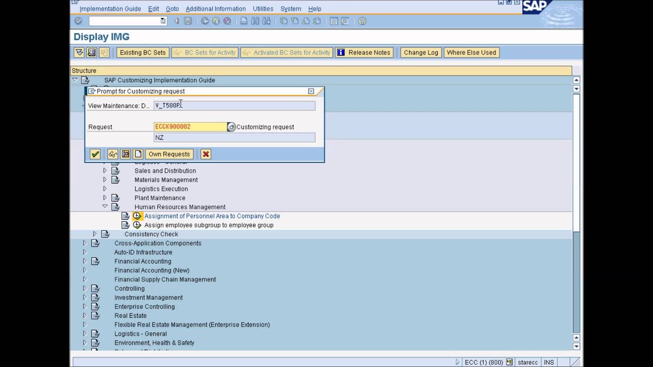Screen dimensions: 653x367
Task: Click the Save diskette icon
Action: (x=188, y=21)
